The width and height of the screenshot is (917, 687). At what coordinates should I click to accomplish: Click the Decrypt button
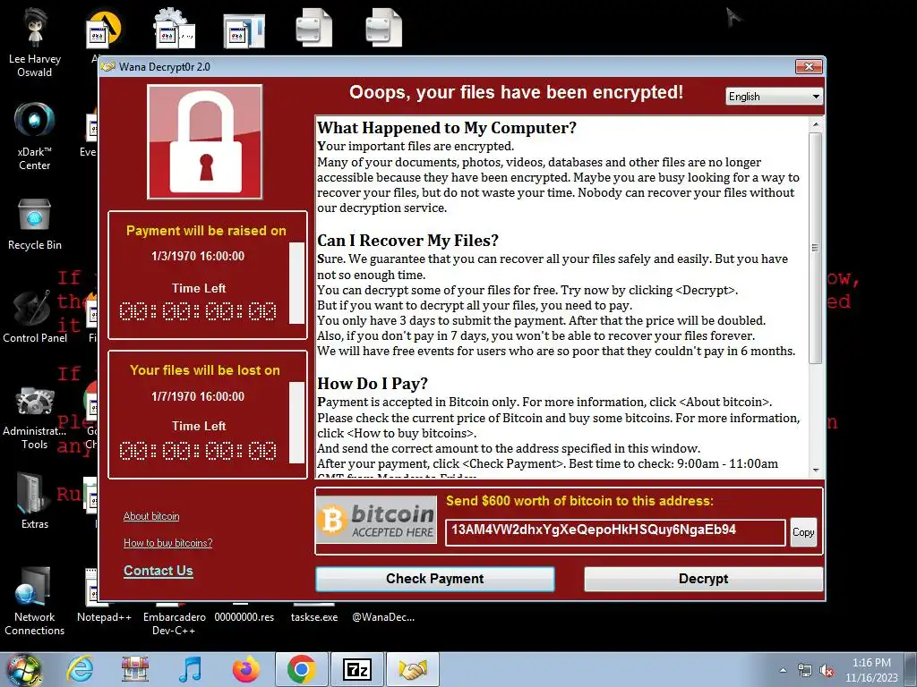coord(704,579)
